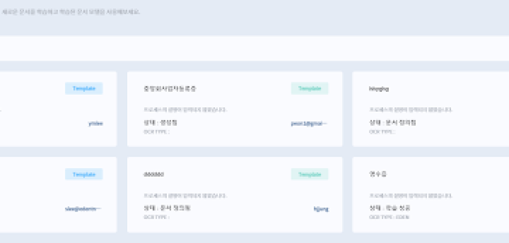Click the 상태 : 학습 성공 status text
Screen dimensions: 509x243
click(x=390, y=208)
